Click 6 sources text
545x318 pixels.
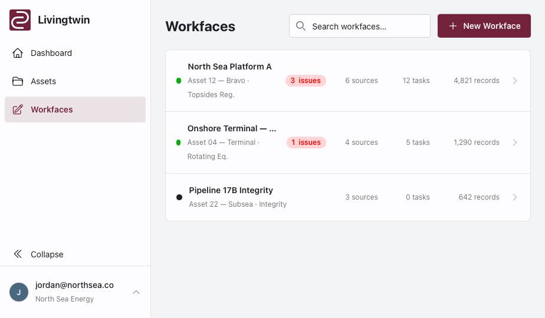tap(362, 81)
